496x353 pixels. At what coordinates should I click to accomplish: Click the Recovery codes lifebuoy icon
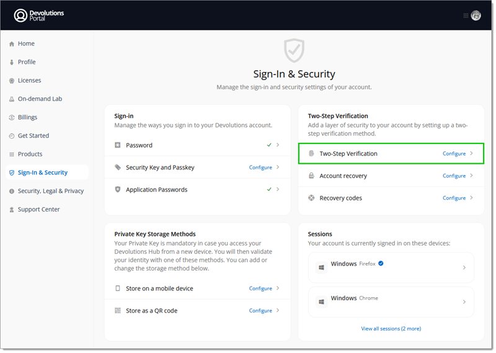311,198
